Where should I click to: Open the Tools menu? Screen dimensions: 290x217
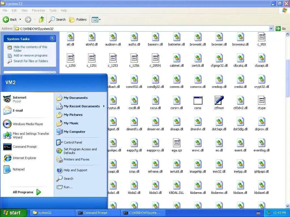point(53,10)
